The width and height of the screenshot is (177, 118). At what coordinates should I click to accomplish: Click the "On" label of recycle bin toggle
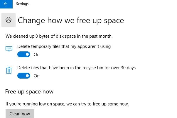click(x=36, y=76)
